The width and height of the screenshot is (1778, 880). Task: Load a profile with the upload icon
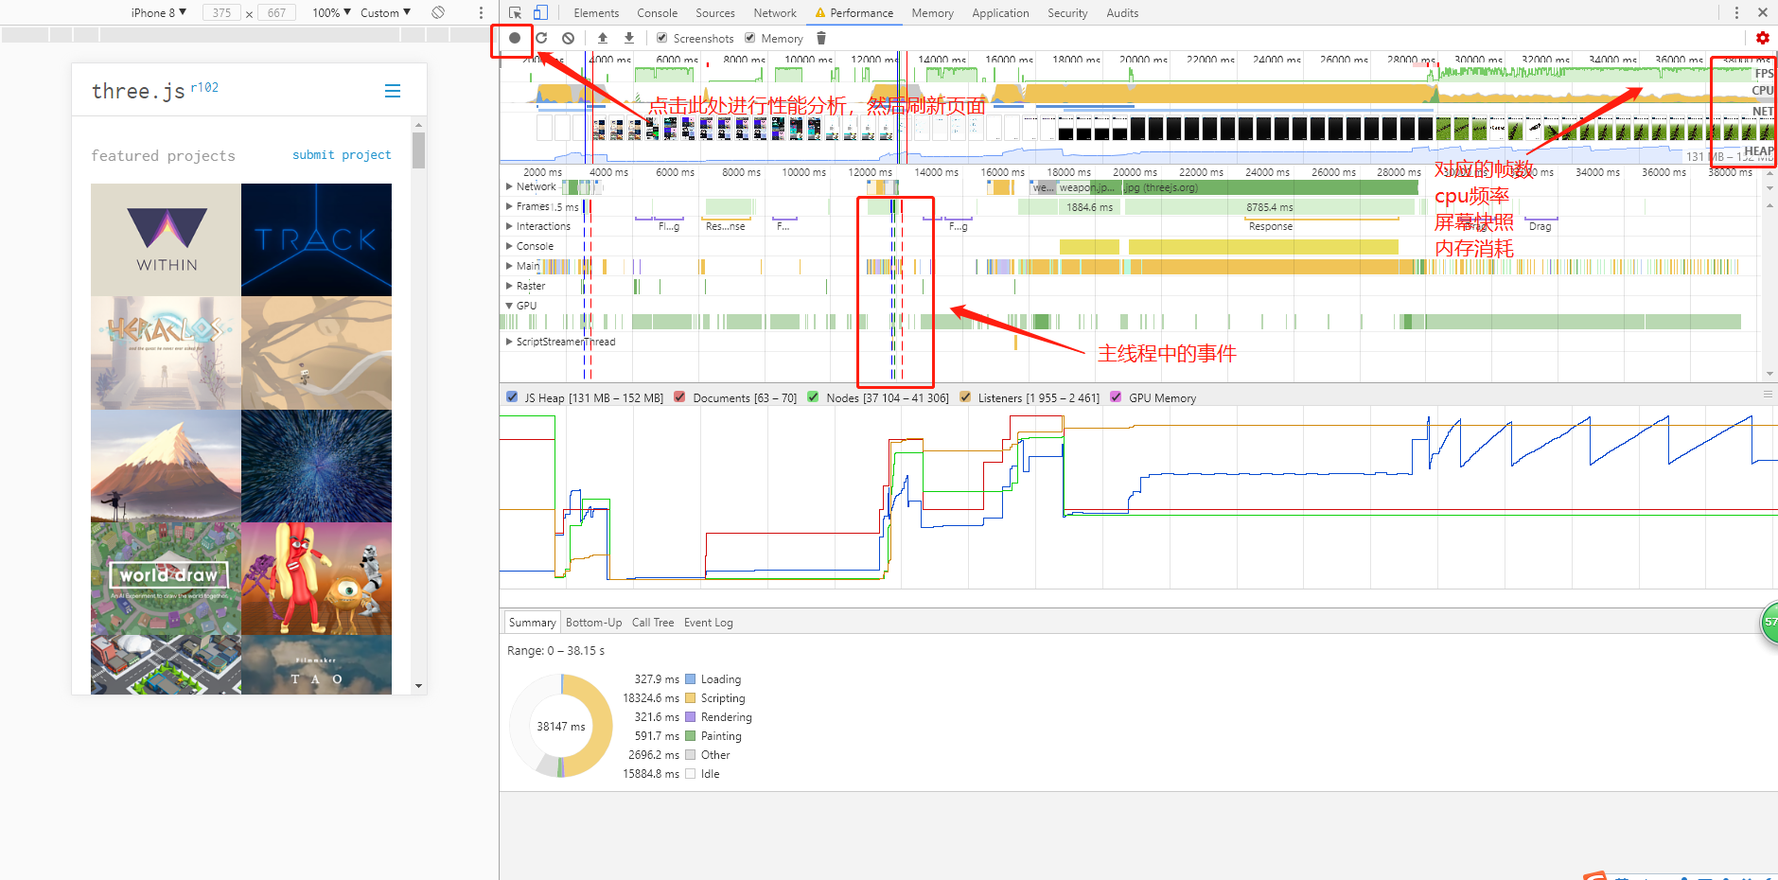point(603,38)
